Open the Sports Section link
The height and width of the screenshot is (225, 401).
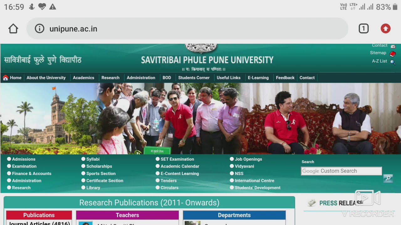[101, 173]
